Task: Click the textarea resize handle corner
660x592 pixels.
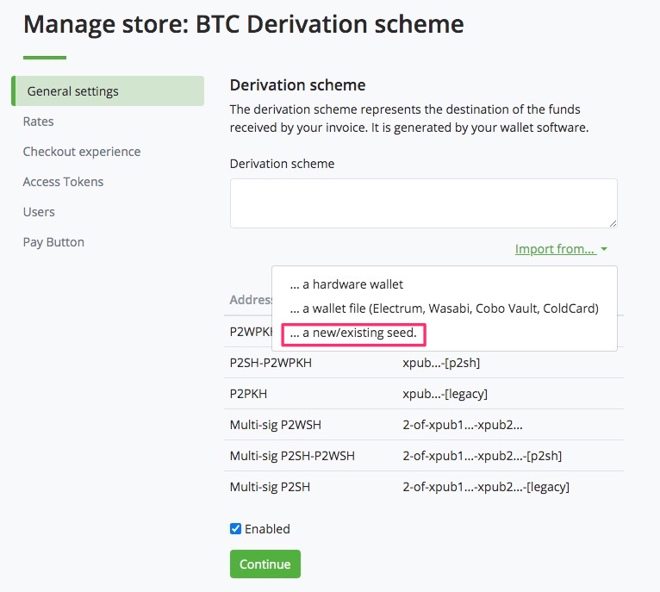Action: point(613,223)
